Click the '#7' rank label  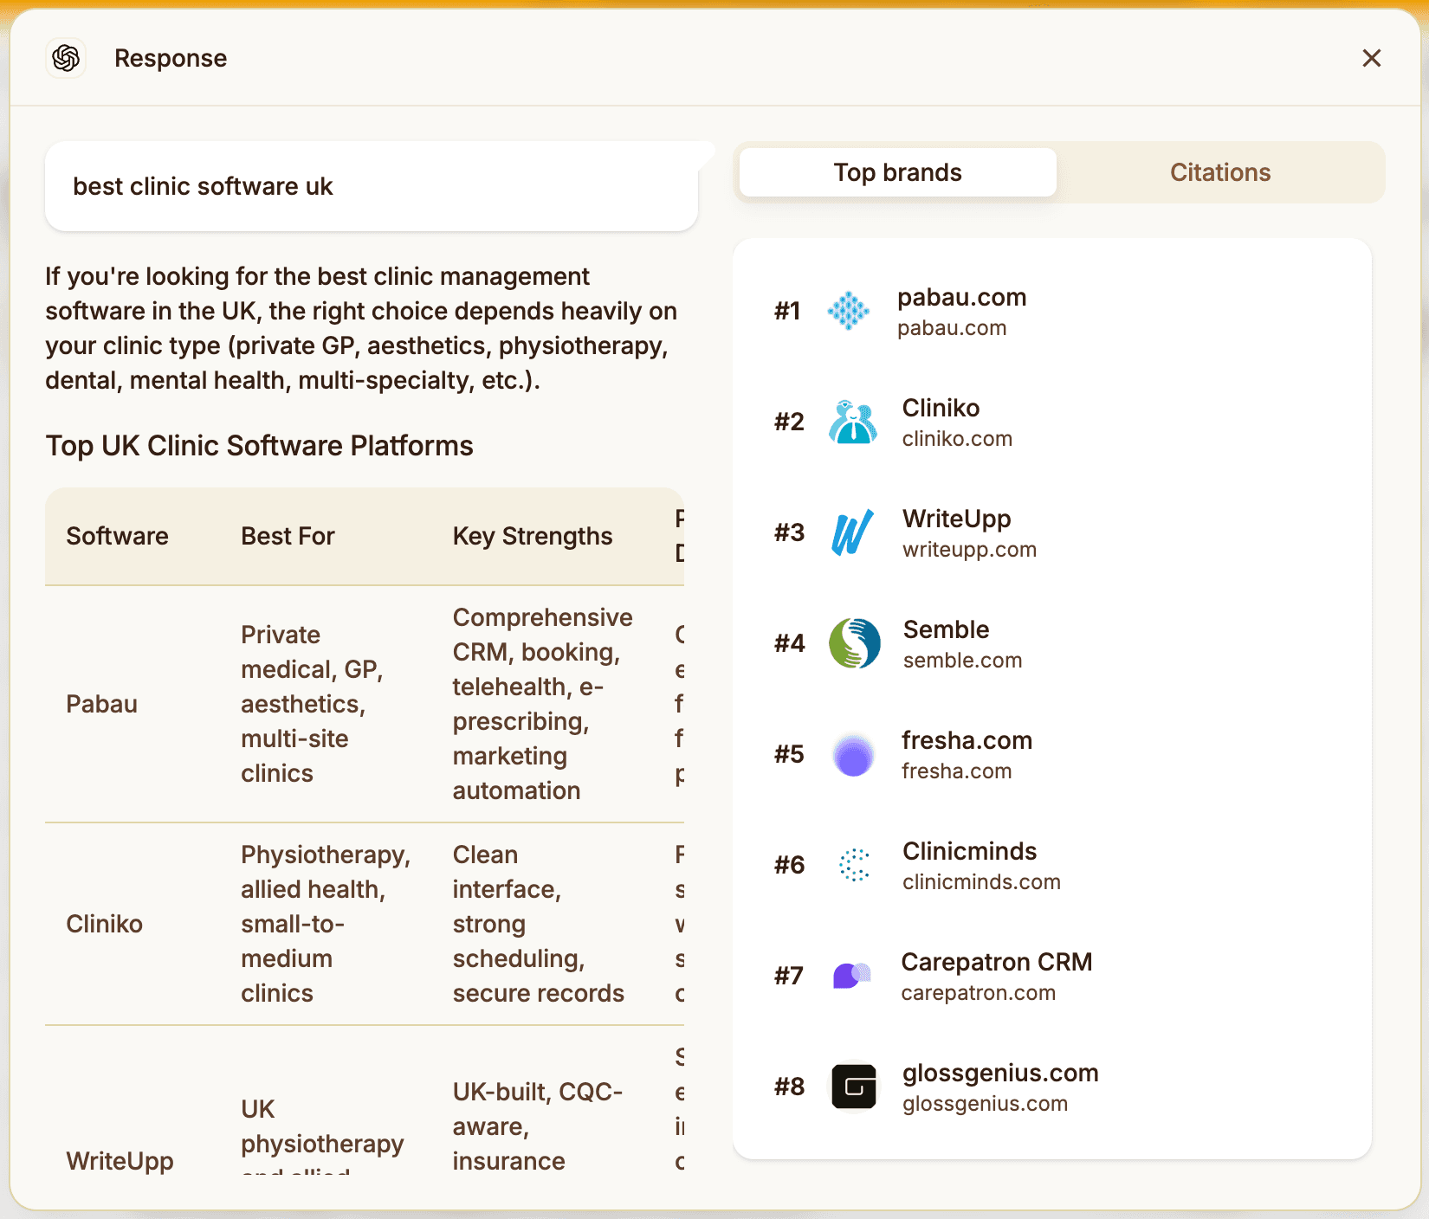click(789, 976)
